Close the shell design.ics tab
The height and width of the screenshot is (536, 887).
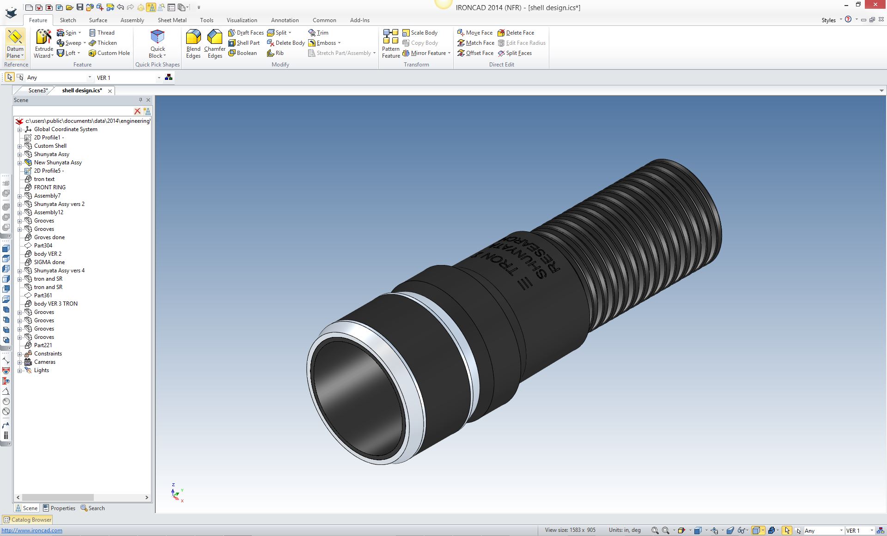point(110,91)
